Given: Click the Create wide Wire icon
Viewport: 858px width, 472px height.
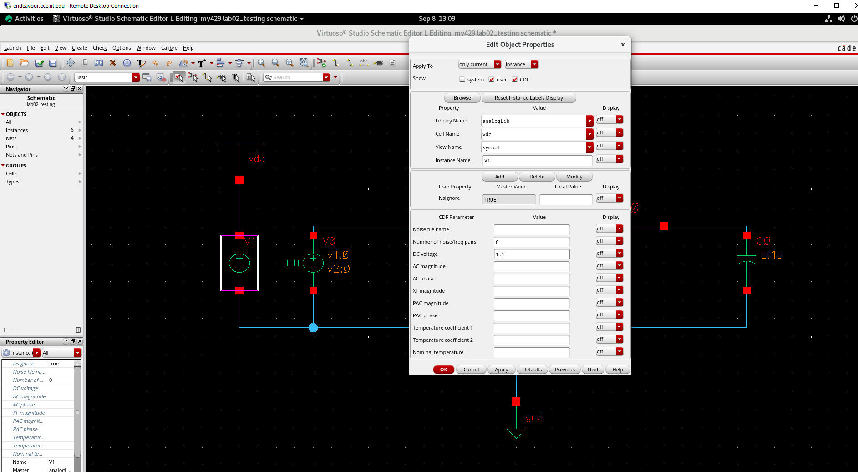Looking at the screenshot, I should [x=350, y=63].
